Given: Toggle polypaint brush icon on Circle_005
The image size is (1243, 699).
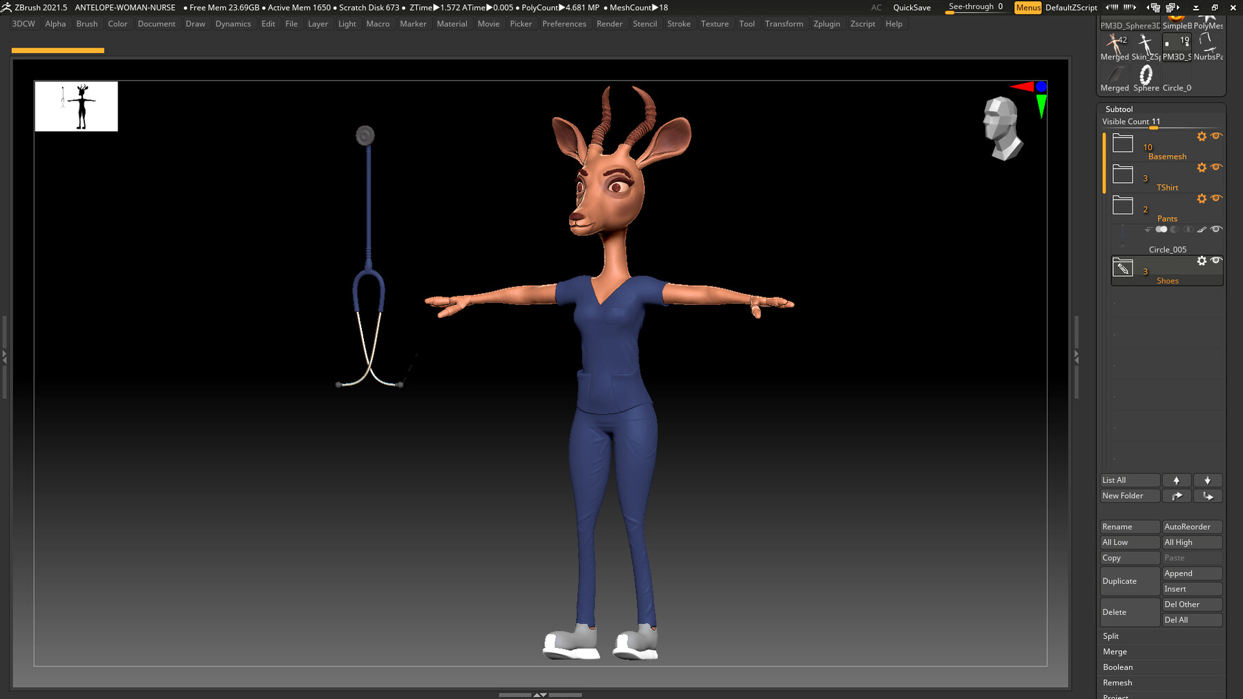Looking at the screenshot, I should click(x=1202, y=230).
